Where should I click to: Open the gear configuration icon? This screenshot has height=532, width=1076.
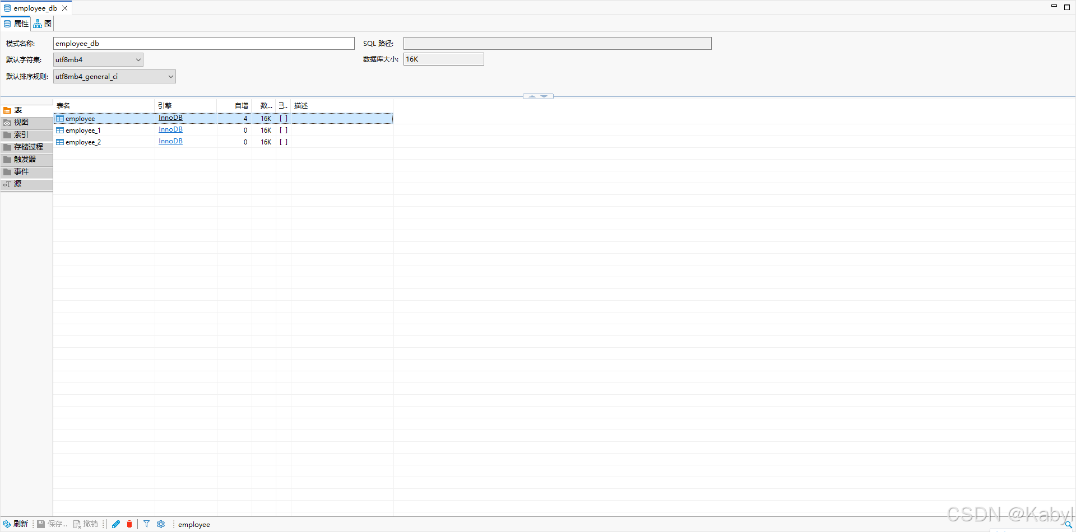(161, 524)
